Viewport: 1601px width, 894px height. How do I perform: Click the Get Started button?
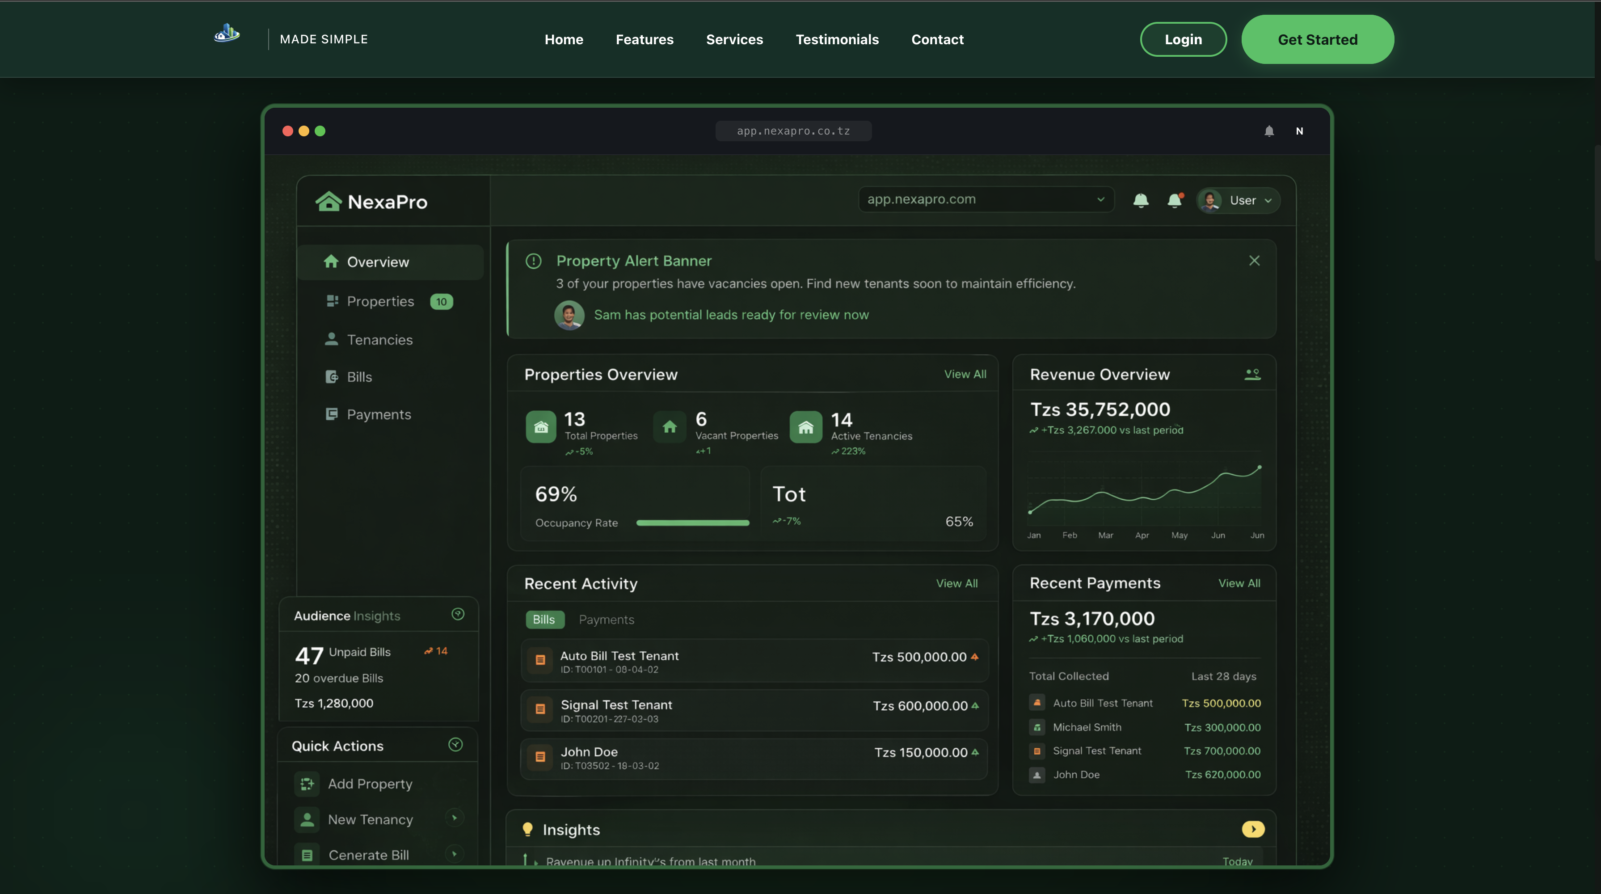click(1317, 39)
